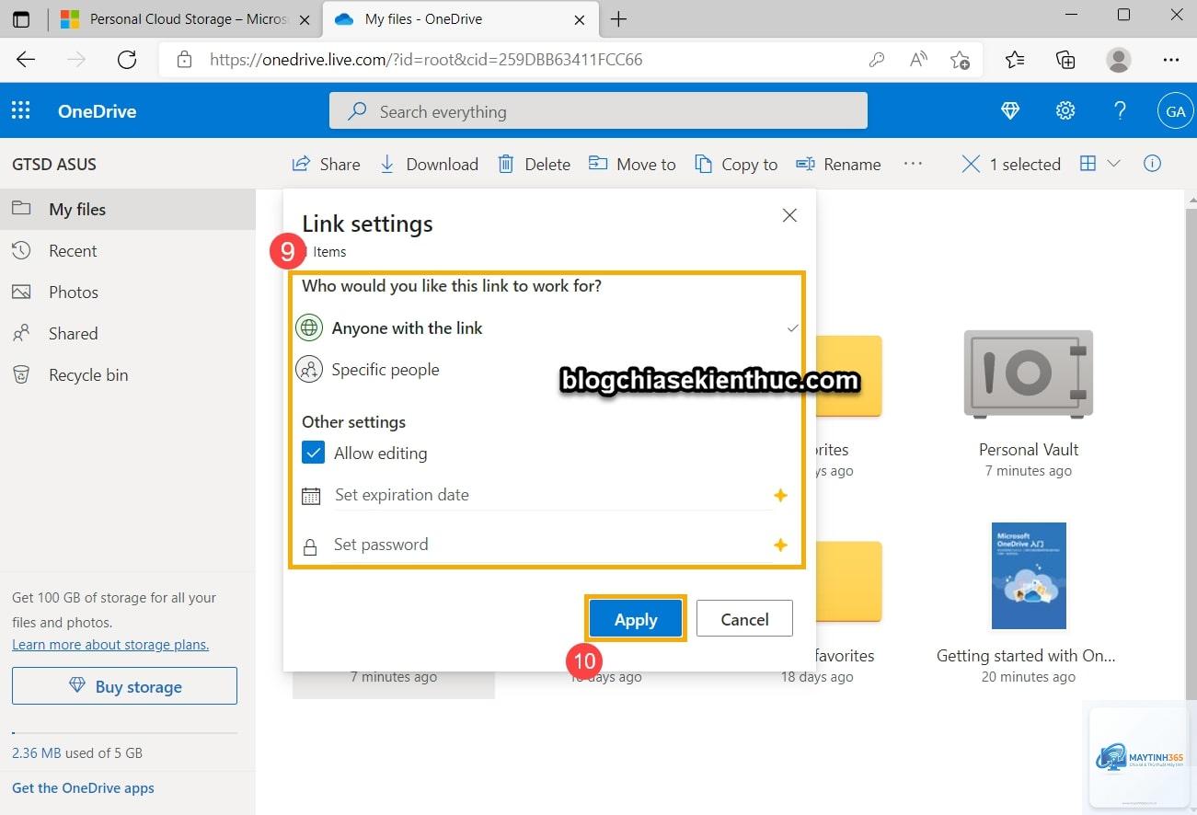Open Shared in the sidebar

(x=128, y=333)
